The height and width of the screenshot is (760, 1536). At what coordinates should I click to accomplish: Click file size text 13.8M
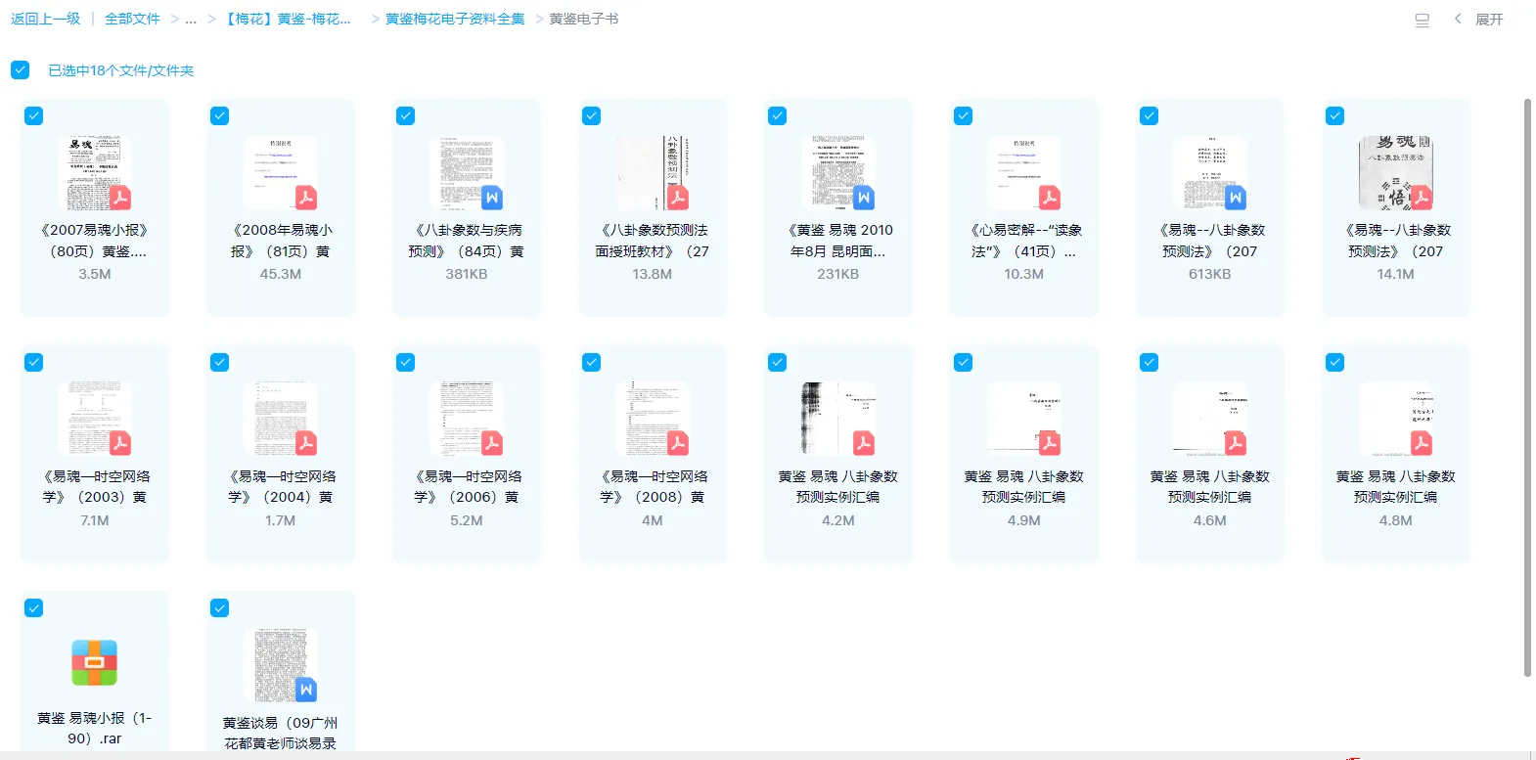click(653, 274)
